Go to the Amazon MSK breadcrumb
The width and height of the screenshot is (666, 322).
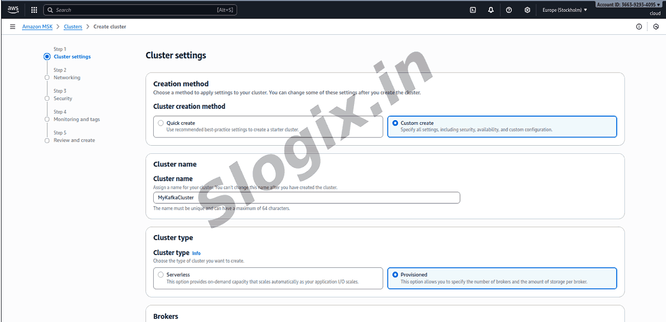click(37, 27)
